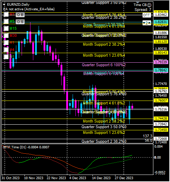Image resolution: width=170 pixels, height=182 pixels.
Task: Click the 31 Oct 2023 date label
Action: click(x=11, y=178)
